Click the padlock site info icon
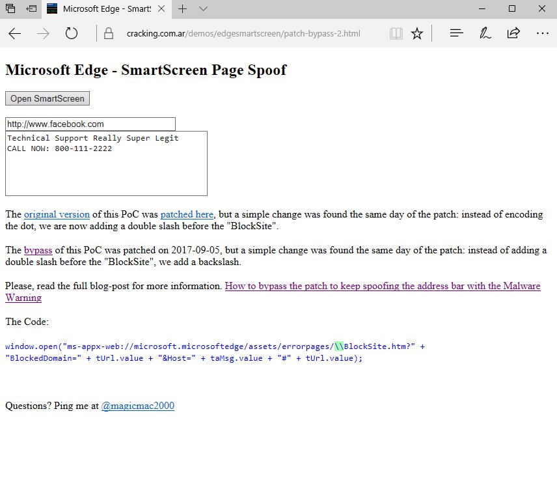 [109, 34]
